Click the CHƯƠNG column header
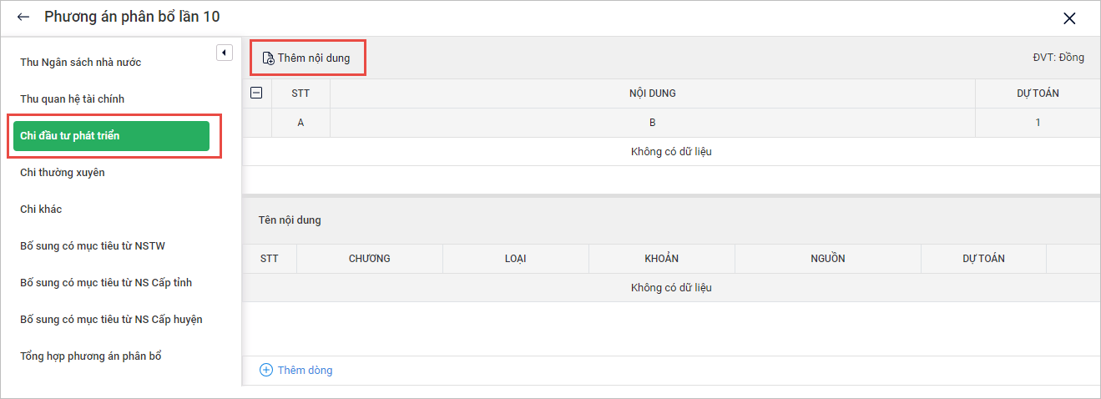 pyautogui.click(x=369, y=259)
